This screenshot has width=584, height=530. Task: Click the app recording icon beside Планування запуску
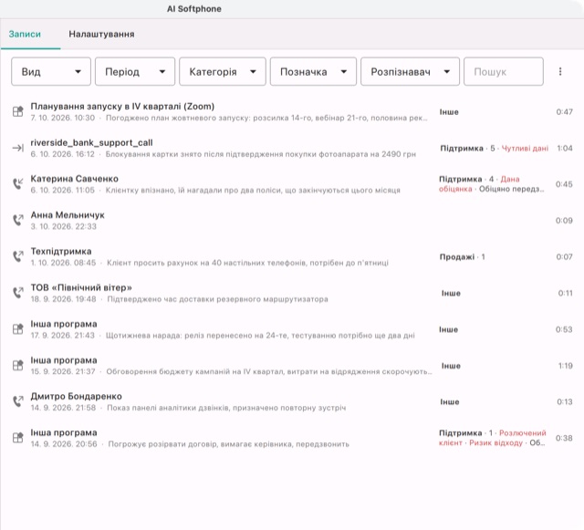[18, 111]
